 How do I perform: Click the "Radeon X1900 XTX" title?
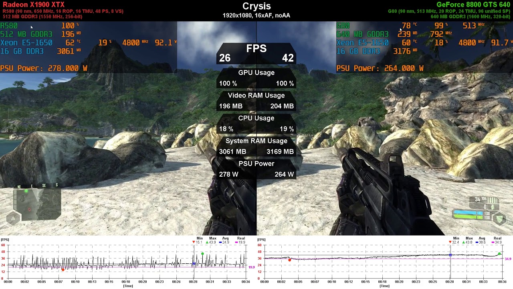pyautogui.click(x=34, y=4)
